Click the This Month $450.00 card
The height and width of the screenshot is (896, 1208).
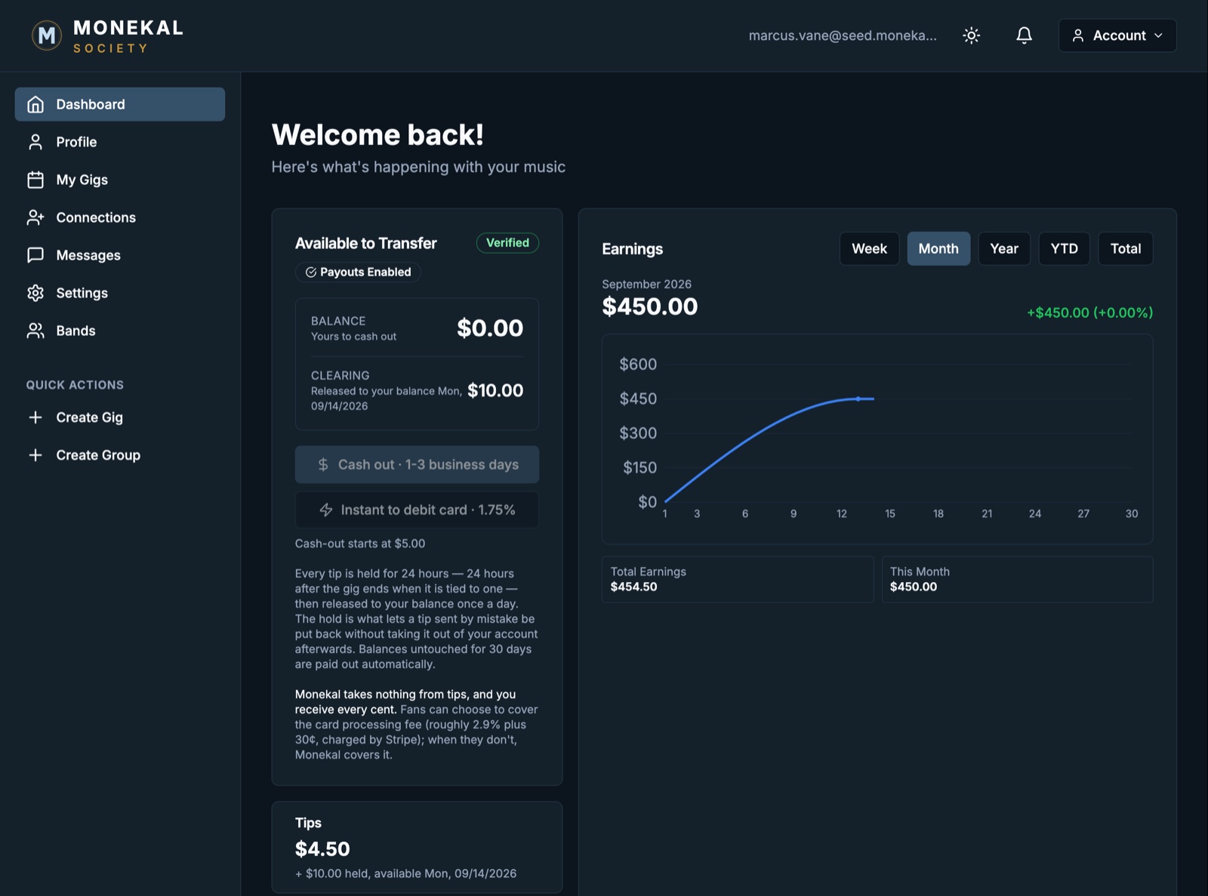pos(1017,579)
